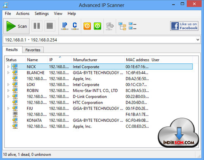Click MAC address F4:1B:A1:7E cell
The width and height of the screenshot is (204, 160).
pos(137,114)
